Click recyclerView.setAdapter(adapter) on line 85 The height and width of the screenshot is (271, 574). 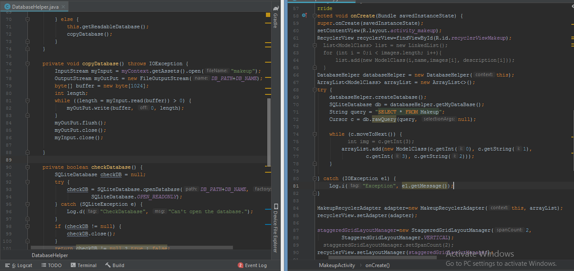coord(362,215)
